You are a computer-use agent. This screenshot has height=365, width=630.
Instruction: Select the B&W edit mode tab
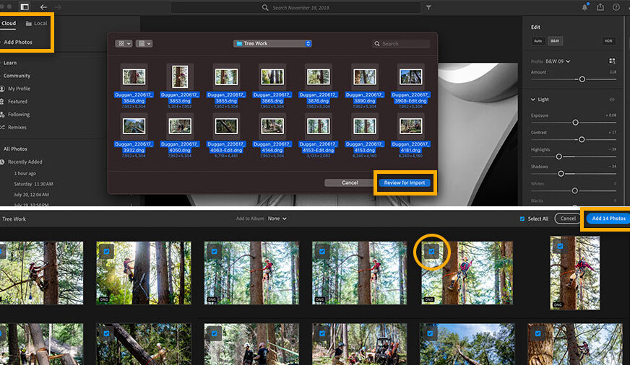point(556,41)
